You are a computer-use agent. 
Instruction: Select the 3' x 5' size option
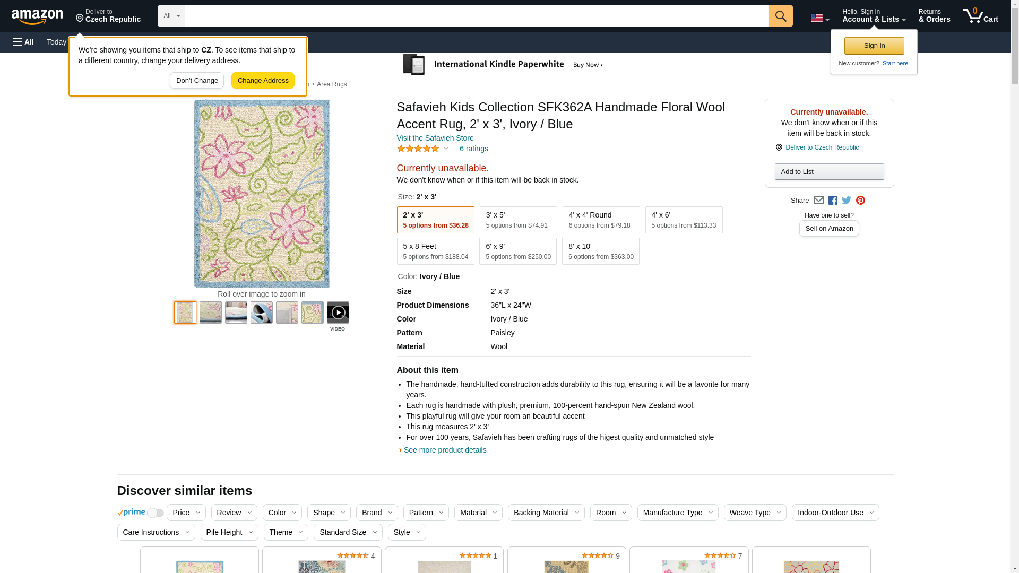click(x=518, y=220)
